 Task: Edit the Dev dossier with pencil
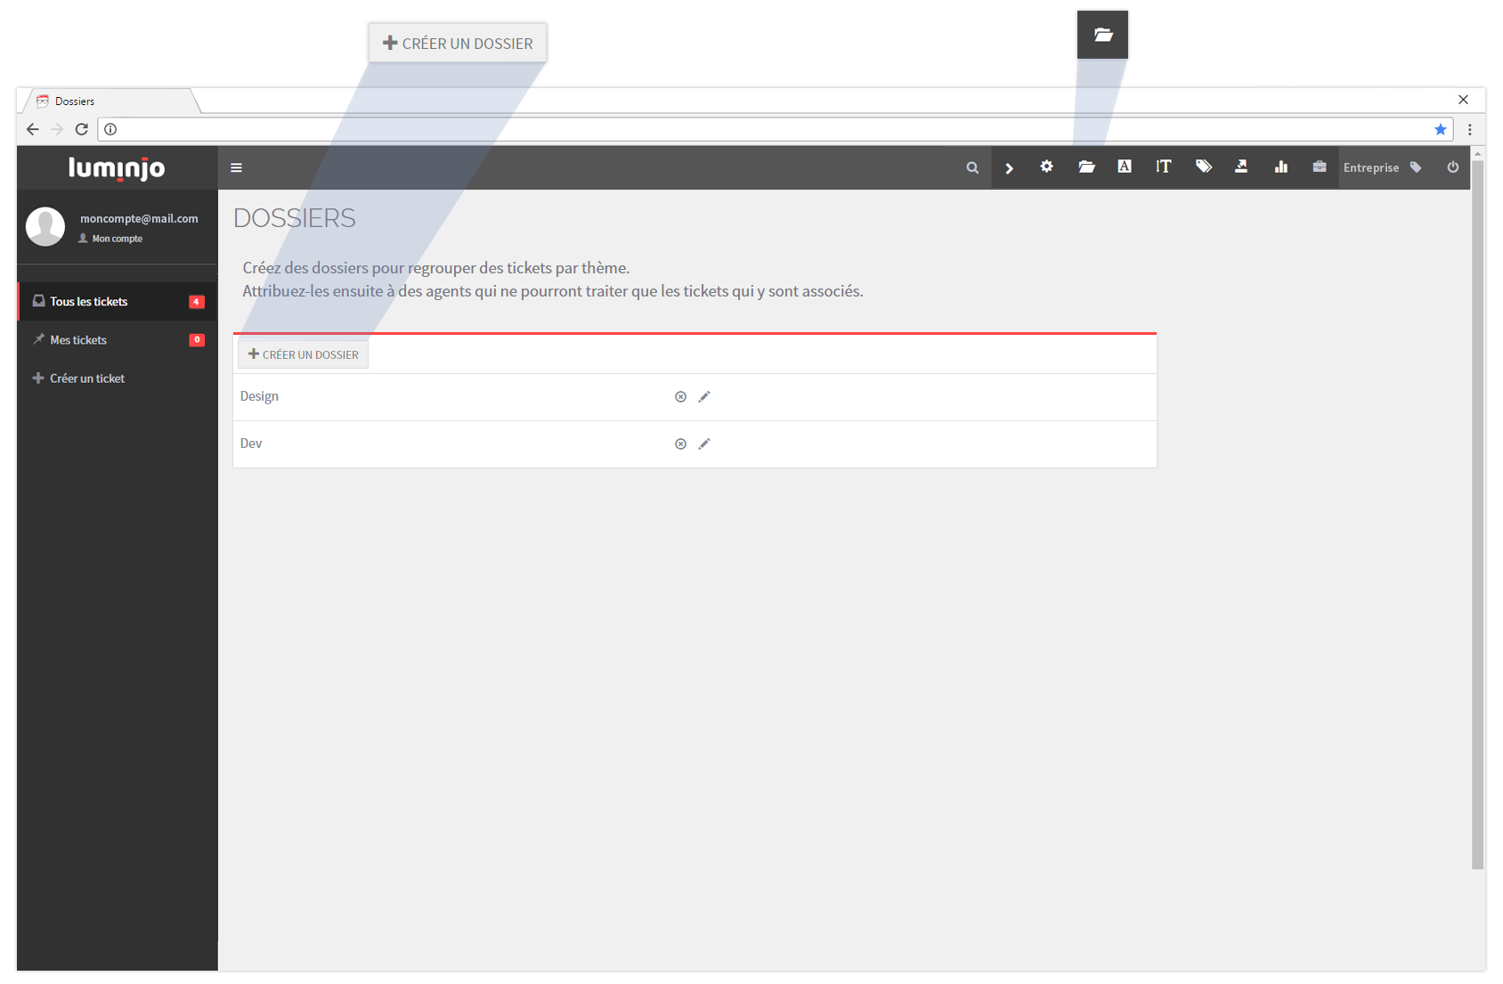(704, 444)
